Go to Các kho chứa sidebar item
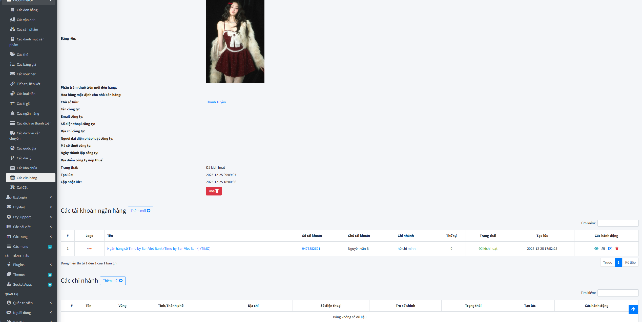The height and width of the screenshot is (322, 642). (27, 168)
